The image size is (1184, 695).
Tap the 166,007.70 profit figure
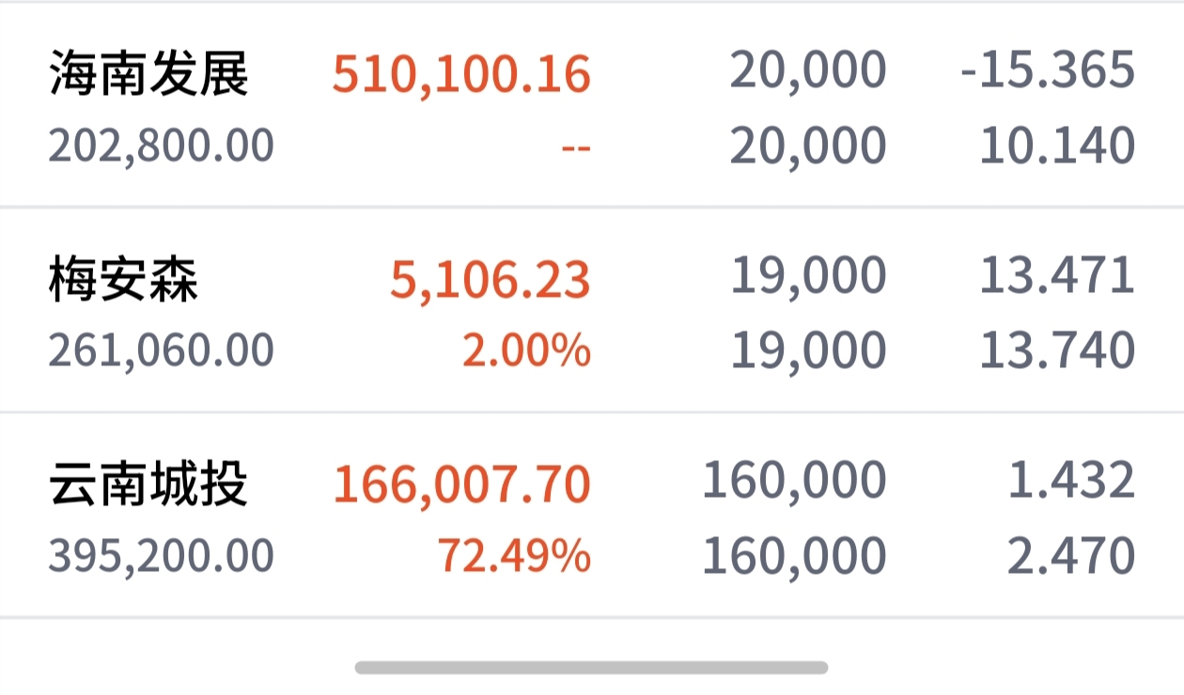click(x=462, y=485)
